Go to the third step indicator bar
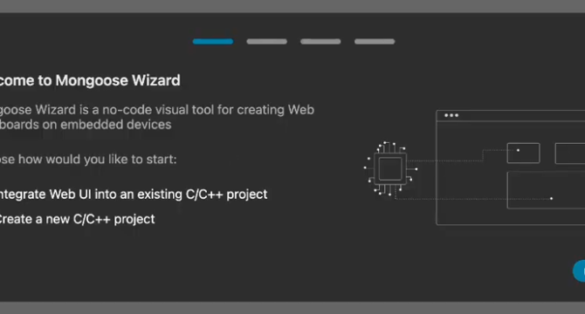Screen dimensions: 585x314 click(x=320, y=41)
